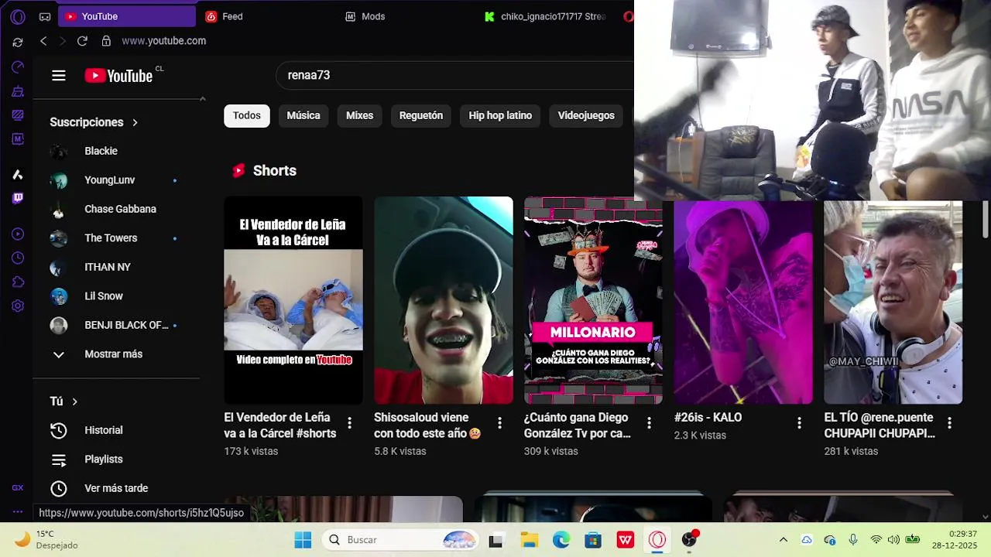Click the browser address bar www.youtube.com
Viewport: 991px width, 557px height.
(x=163, y=41)
